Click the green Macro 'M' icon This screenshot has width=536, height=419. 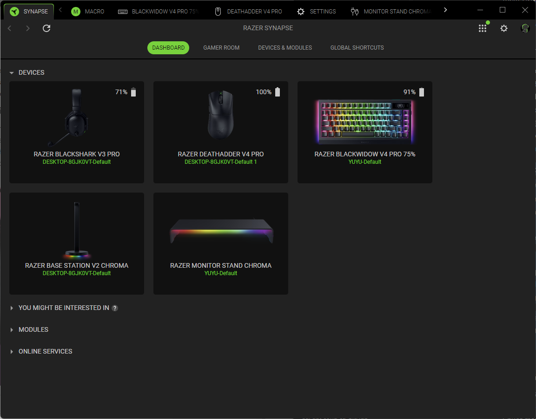(76, 12)
